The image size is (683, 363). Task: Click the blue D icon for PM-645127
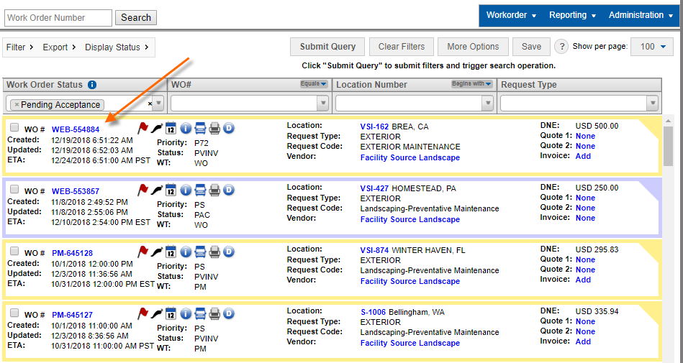(x=229, y=314)
